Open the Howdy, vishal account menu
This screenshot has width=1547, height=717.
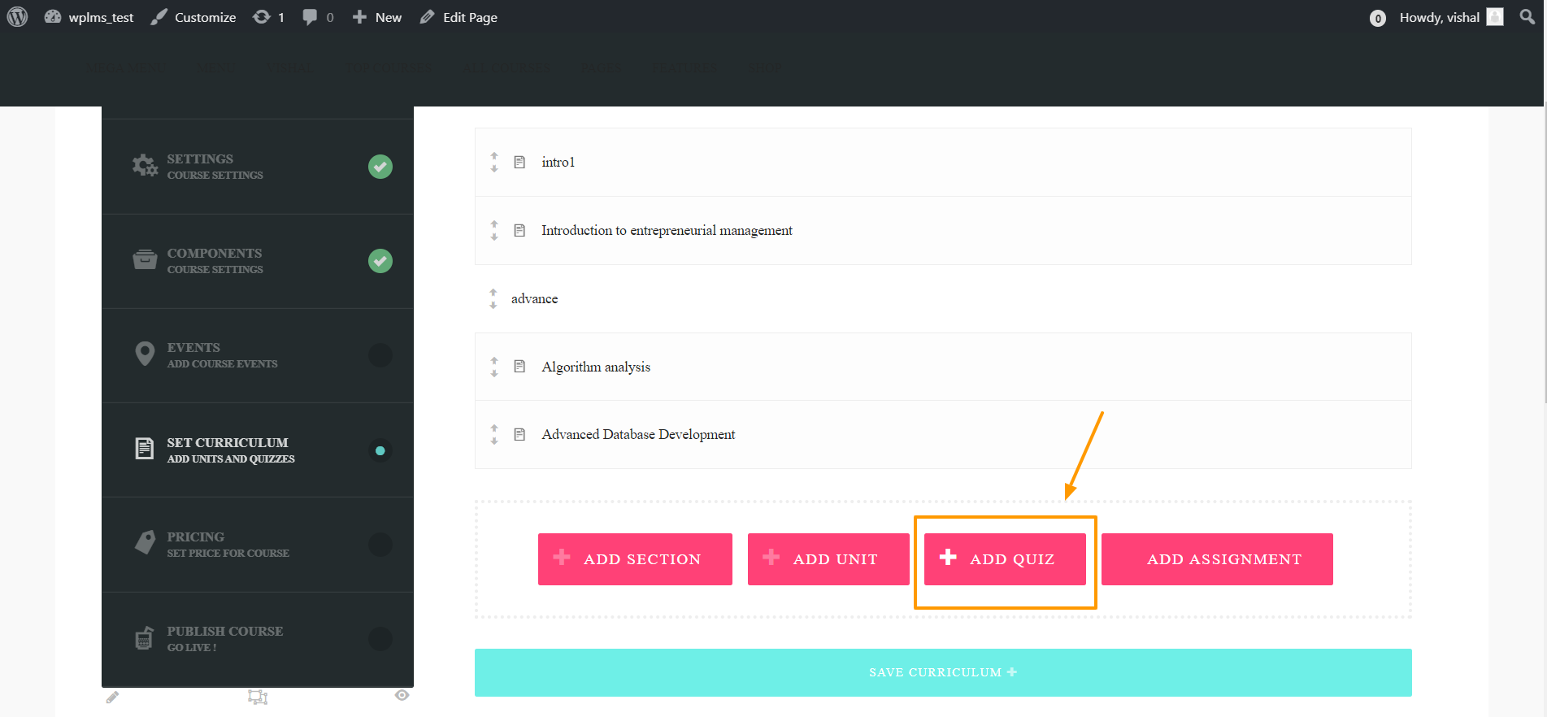[1451, 17]
